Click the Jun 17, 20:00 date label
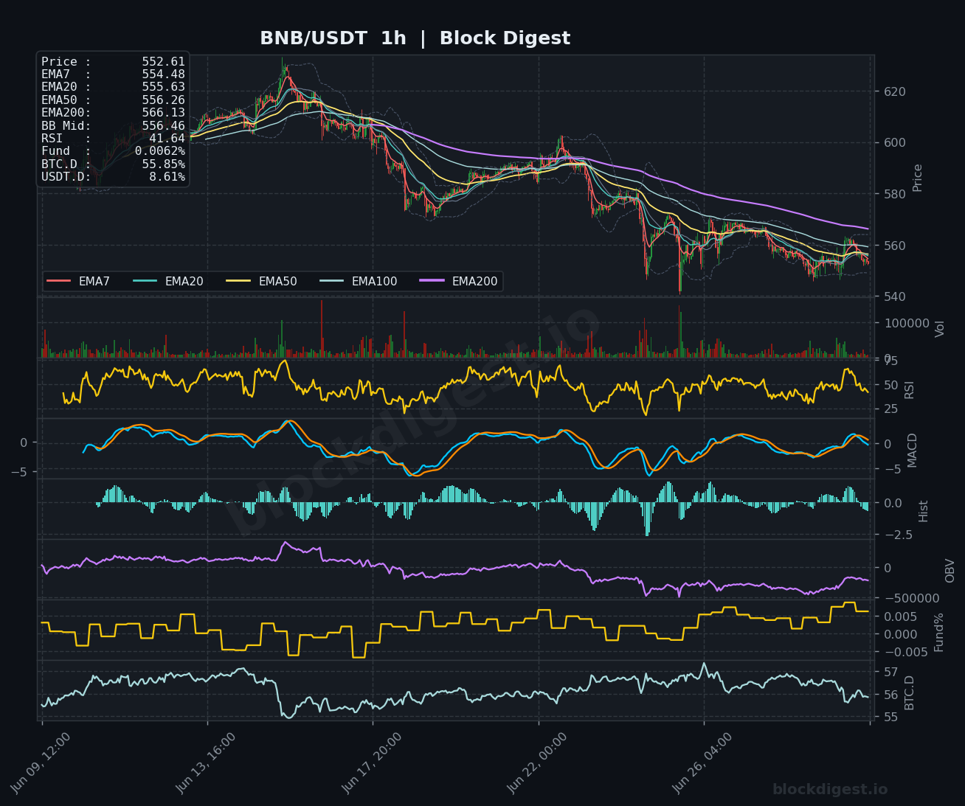Viewport: 965px width, 806px height. [372, 762]
